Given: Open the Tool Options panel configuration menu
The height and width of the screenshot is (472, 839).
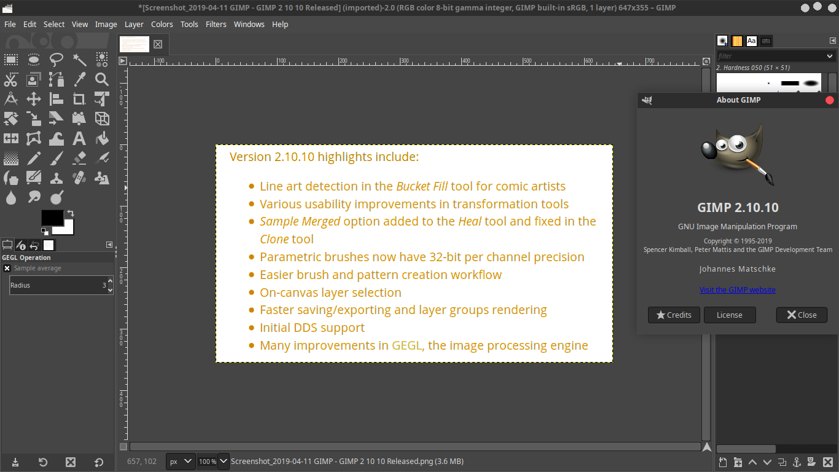Looking at the screenshot, I should click(109, 245).
